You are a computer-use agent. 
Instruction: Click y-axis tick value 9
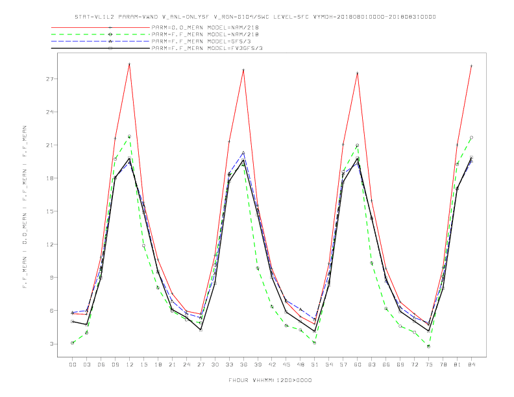[53, 278]
